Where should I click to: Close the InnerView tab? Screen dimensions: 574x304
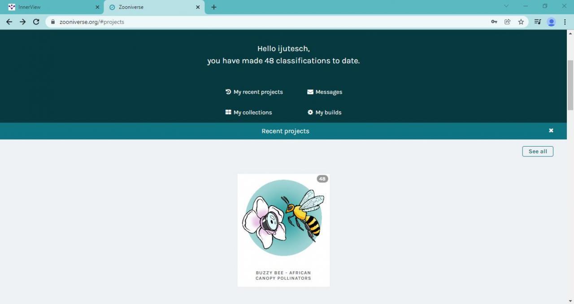coord(97,7)
